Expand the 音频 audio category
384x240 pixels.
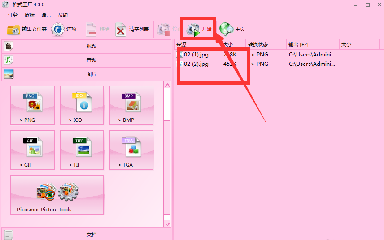[x=87, y=60]
